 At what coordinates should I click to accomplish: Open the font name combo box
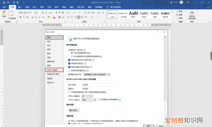coord(26,13)
